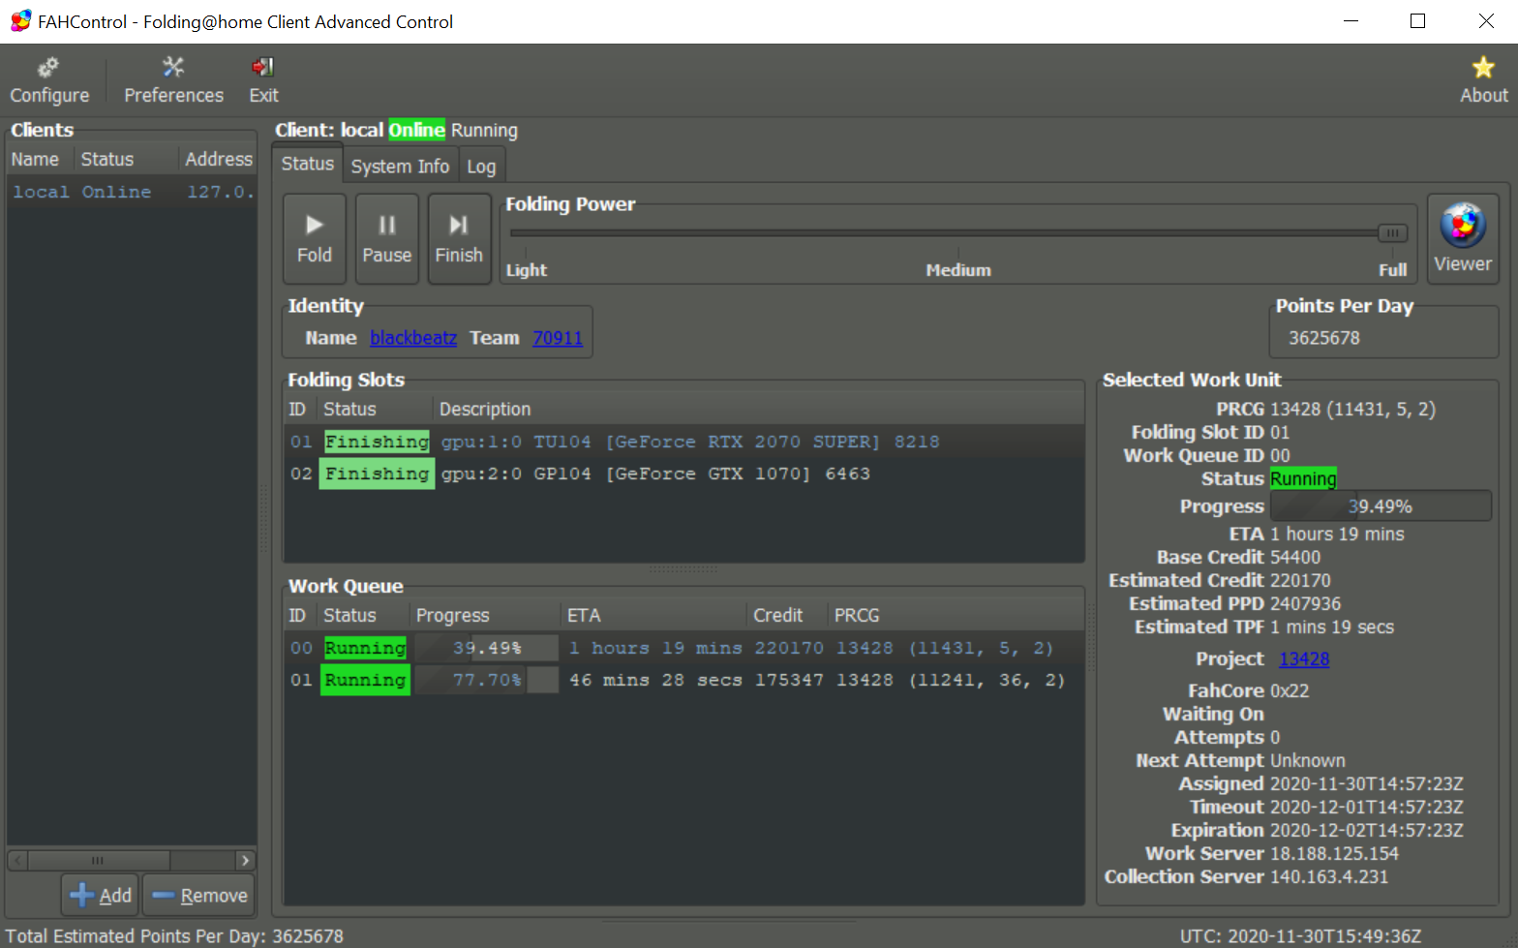Click the Running status of selected work unit
The image size is (1518, 948).
coord(1303,479)
